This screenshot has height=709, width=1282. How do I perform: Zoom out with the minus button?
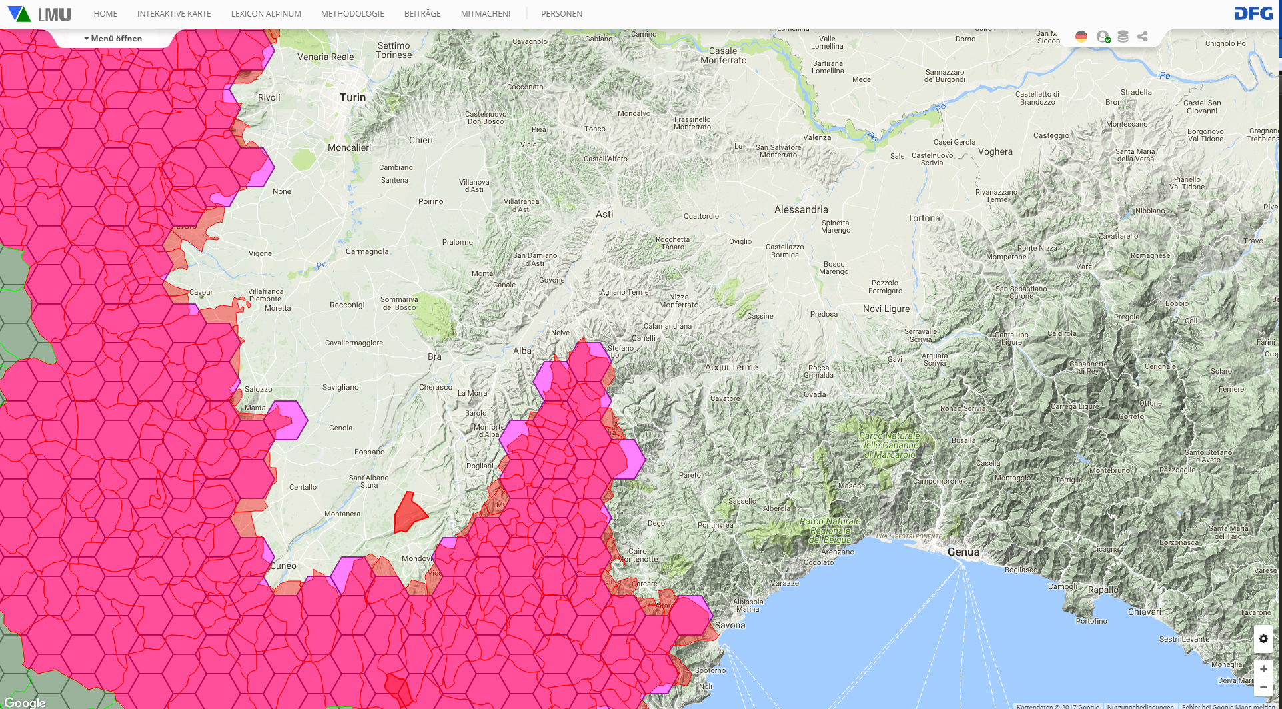pos(1263,687)
